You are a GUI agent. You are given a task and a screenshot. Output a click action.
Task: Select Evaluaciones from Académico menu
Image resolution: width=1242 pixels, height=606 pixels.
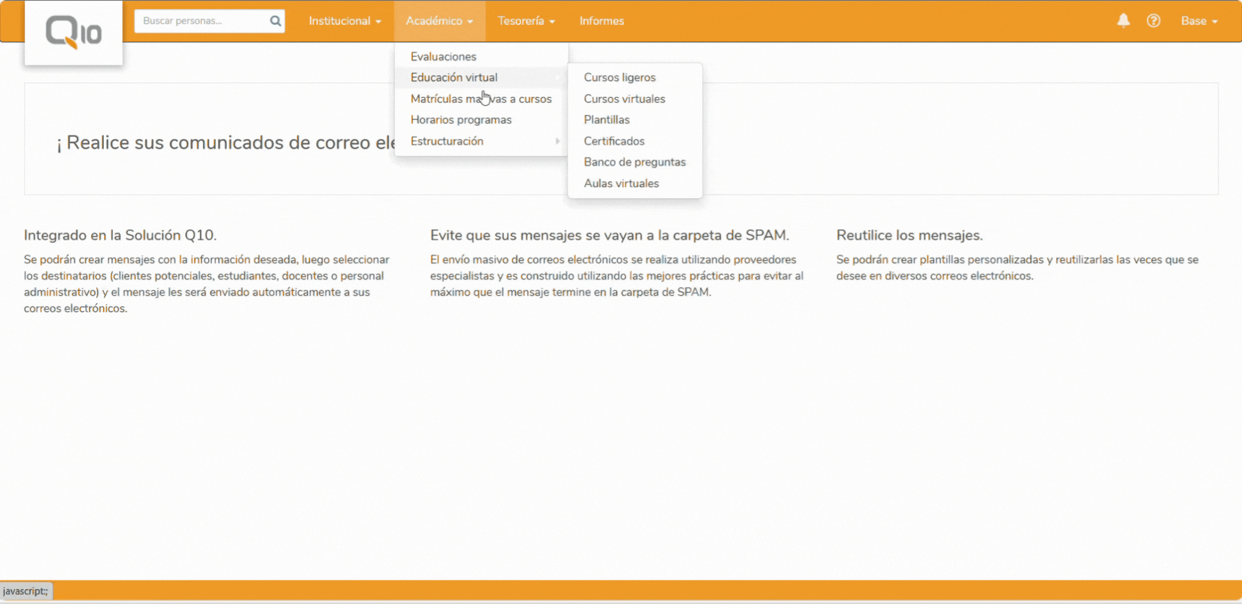(443, 56)
